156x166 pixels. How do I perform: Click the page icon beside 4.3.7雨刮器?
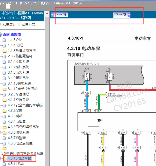coord(4,138)
